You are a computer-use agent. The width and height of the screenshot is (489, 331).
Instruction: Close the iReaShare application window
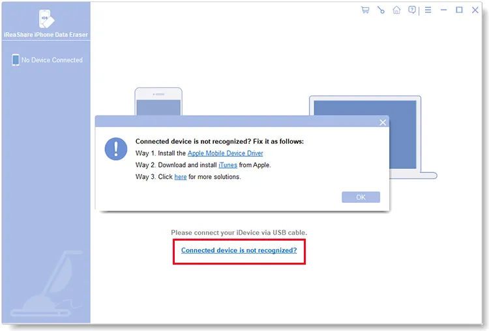pos(475,10)
